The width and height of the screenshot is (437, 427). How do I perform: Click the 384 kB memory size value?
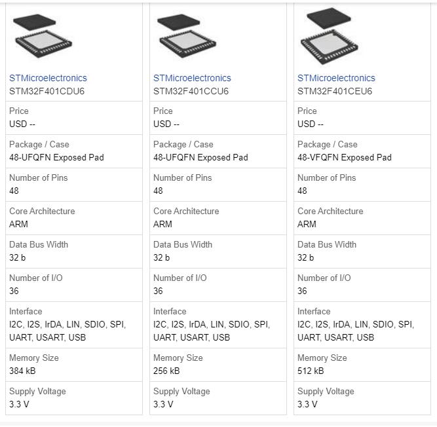(x=22, y=371)
